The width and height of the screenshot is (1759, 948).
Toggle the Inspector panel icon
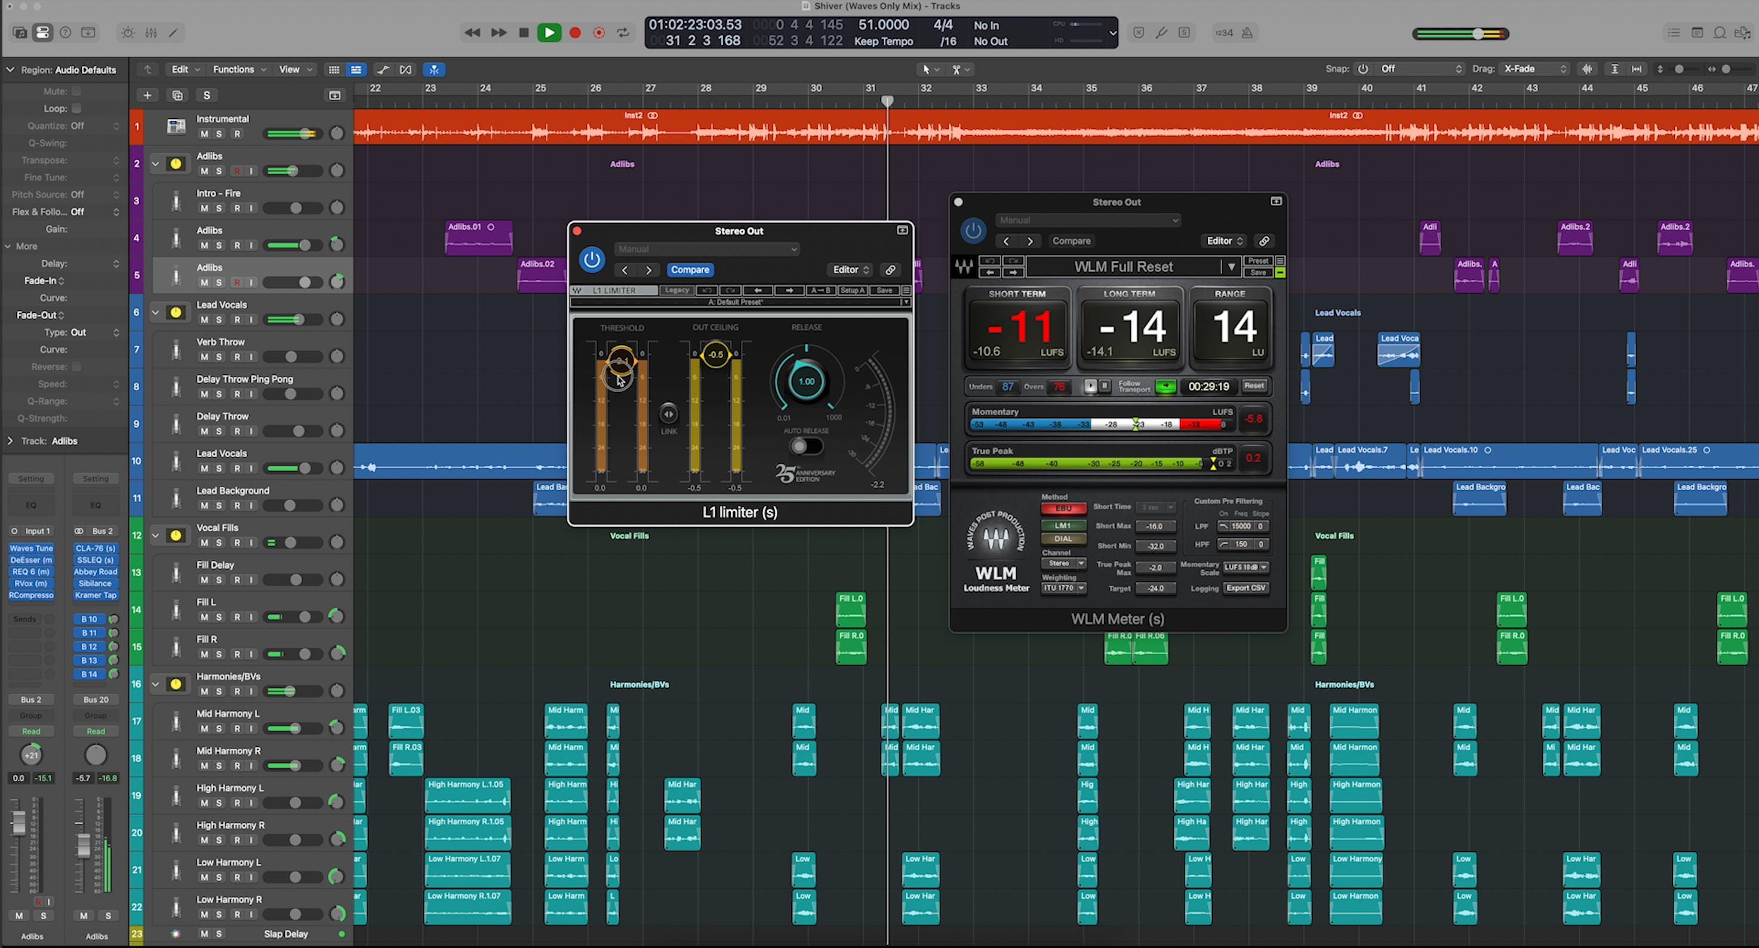pyautogui.click(x=42, y=32)
